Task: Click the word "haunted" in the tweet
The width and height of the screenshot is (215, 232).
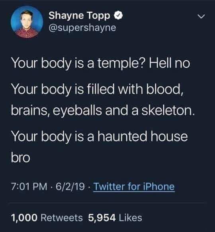Action: (122, 136)
